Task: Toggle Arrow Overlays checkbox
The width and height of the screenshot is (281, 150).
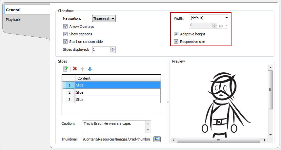Action: pos(65,27)
